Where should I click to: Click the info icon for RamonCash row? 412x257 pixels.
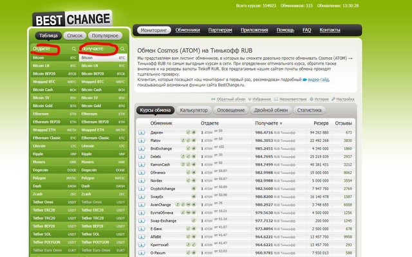[x=142, y=164]
